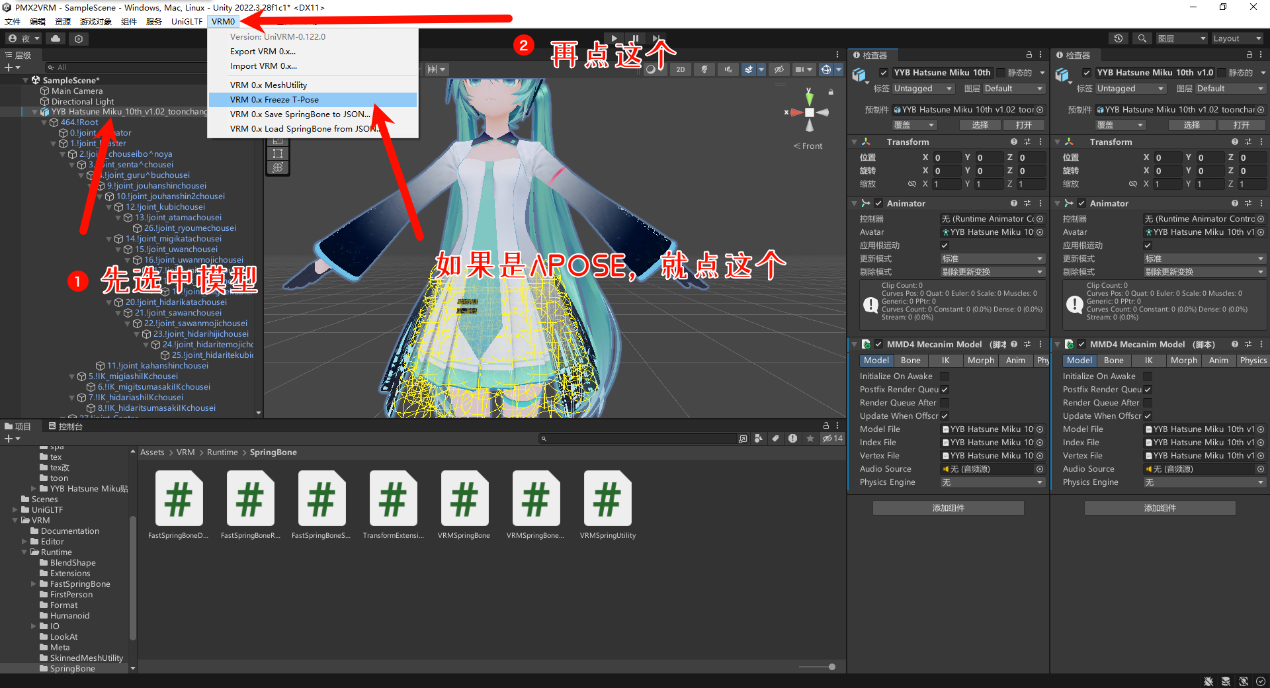The width and height of the screenshot is (1270, 688).
Task: Toggle 2D view mode in scene
Action: 681,69
